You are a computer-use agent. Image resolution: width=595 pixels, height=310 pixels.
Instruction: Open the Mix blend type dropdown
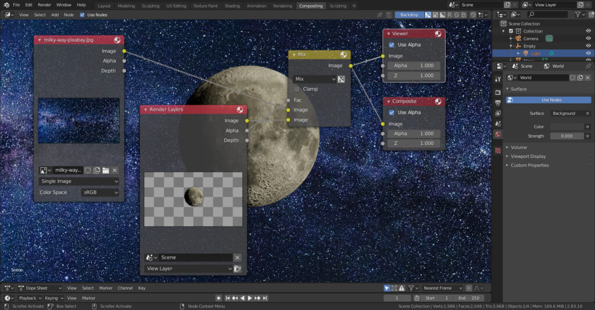pos(314,79)
